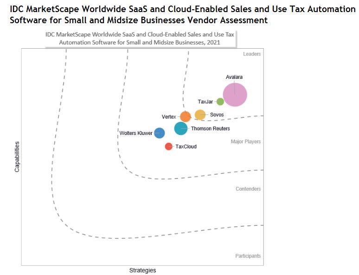Click the orange Vertex bubble
359x275 pixels.
coord(186,117)
